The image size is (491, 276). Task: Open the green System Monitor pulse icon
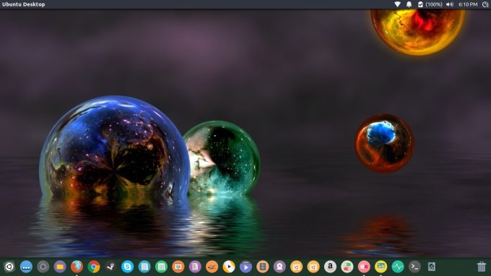[398, 267]
